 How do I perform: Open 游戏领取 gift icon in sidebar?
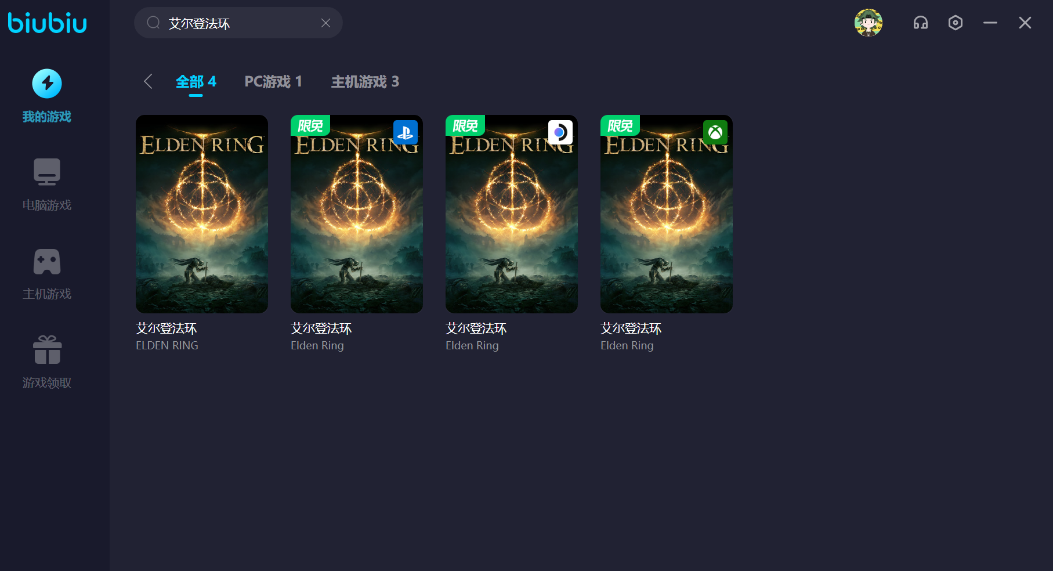click(47, 350)
